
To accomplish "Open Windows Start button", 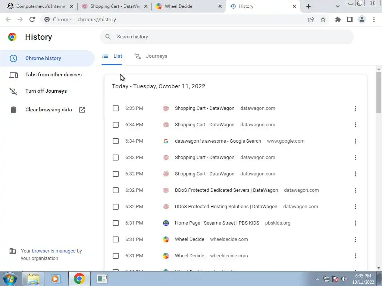I will pyautogui.click(x=10, y=279).
